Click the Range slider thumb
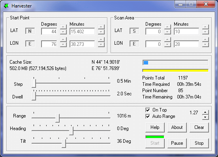Screen dimensions: 218x157 (57, 118)
